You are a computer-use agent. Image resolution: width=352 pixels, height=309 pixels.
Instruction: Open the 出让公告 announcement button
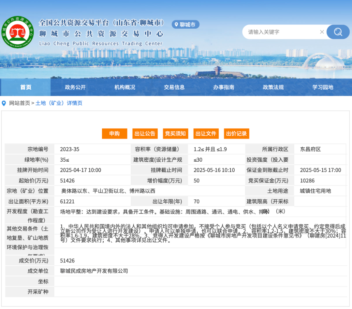point(145,133)
